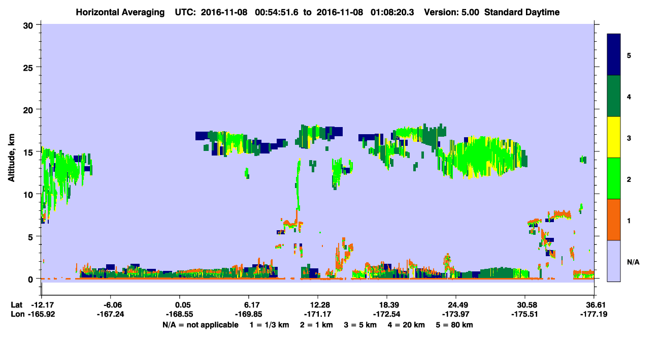
Task: Click the longitude value -165.92
Action: click(42, 314)
